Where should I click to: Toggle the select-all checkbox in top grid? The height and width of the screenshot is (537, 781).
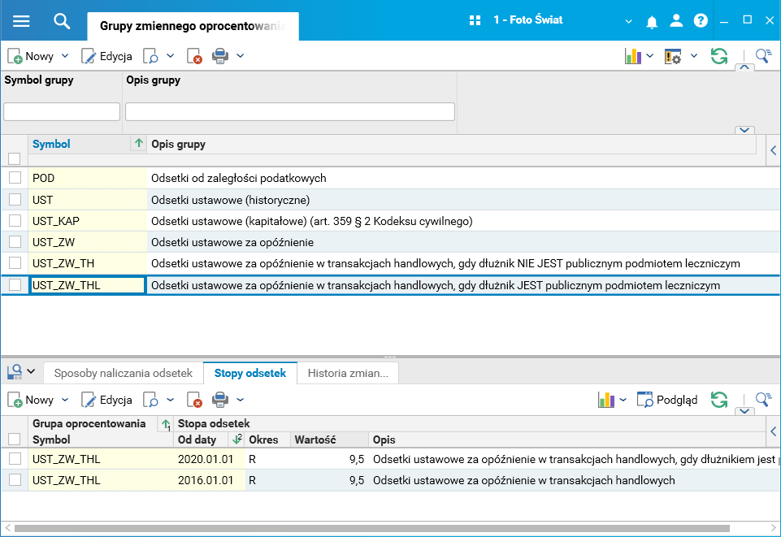tap(15, 158)
